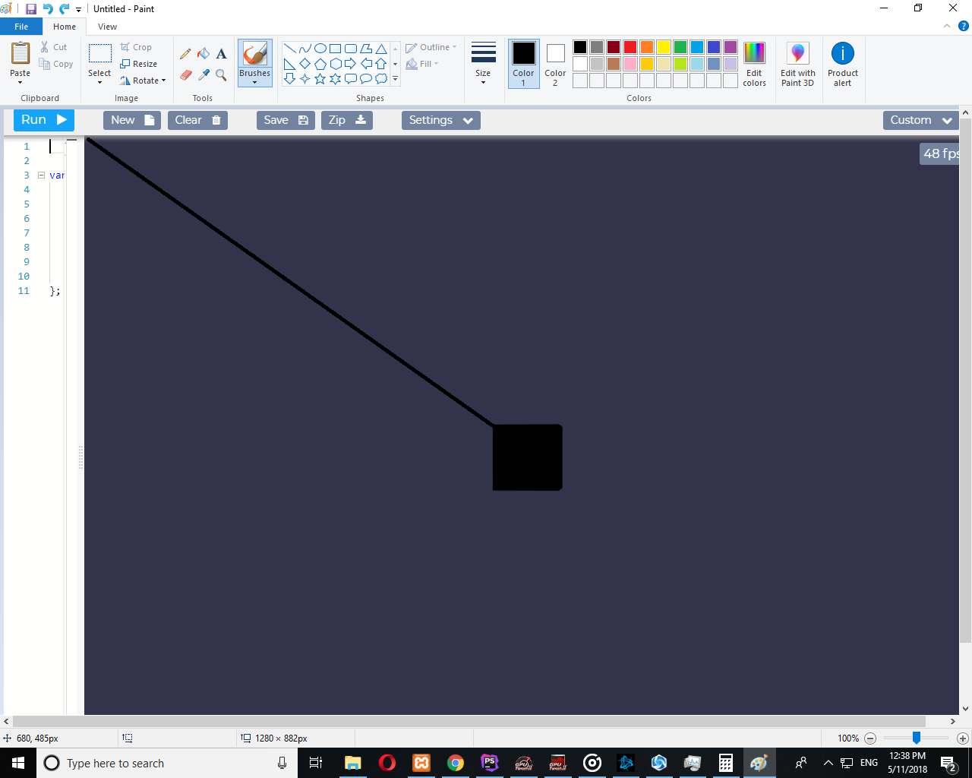The image size is (972, 778).
Task: Select the Eraser tool
Action: coord(186,75)
